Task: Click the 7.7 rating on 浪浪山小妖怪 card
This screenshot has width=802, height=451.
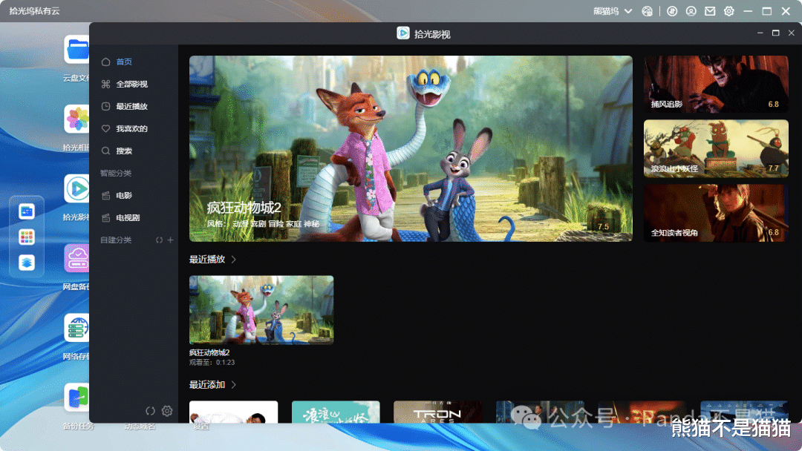Action: coord(773,168)
